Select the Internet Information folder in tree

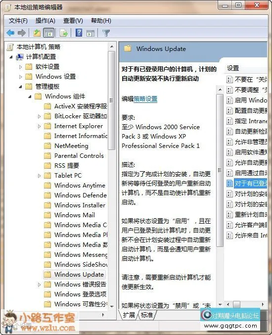pos(75,136)
